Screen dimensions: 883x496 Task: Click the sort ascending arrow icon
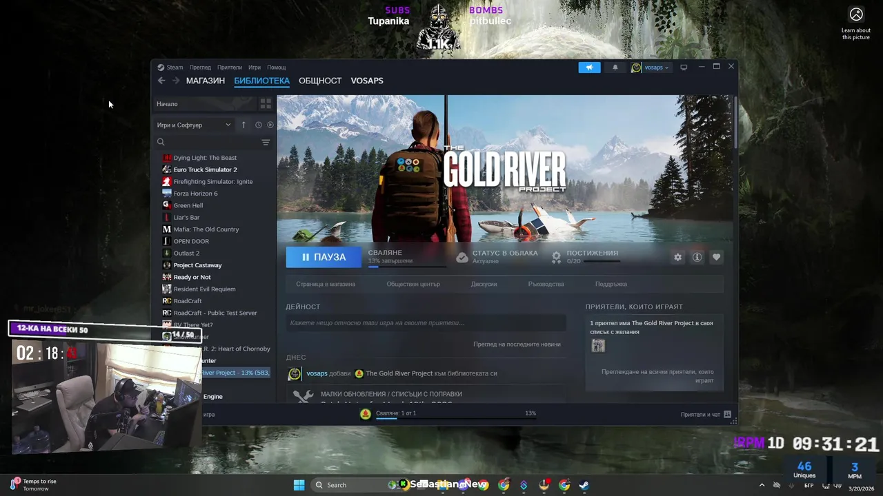click(244, 125)
